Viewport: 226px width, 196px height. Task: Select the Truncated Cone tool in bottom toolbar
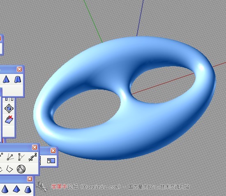pos(28,189)
